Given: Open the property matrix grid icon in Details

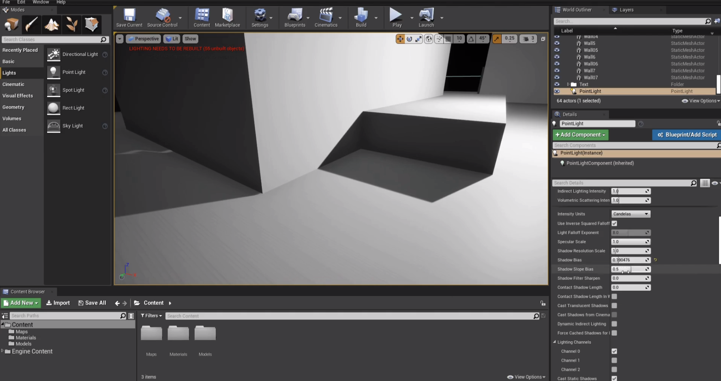Looking at the screenshot, I should pyautogui.click(x=705, y=183).
